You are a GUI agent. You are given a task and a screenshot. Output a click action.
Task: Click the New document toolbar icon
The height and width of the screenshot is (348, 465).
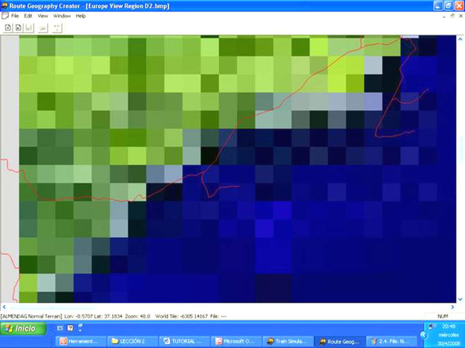[x=8, y=27]
